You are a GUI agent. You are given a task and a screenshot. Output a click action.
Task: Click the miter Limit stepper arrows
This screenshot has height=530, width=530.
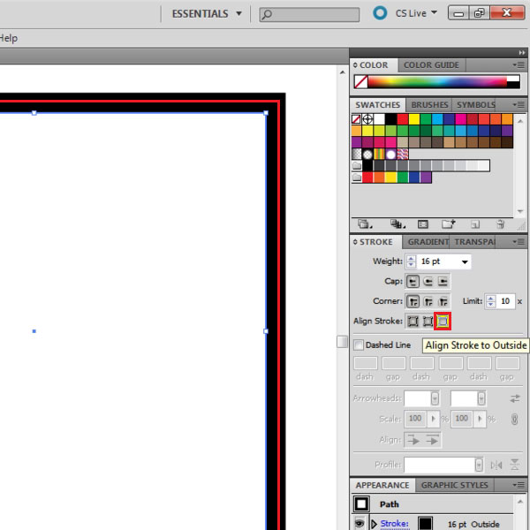[490, 301]
